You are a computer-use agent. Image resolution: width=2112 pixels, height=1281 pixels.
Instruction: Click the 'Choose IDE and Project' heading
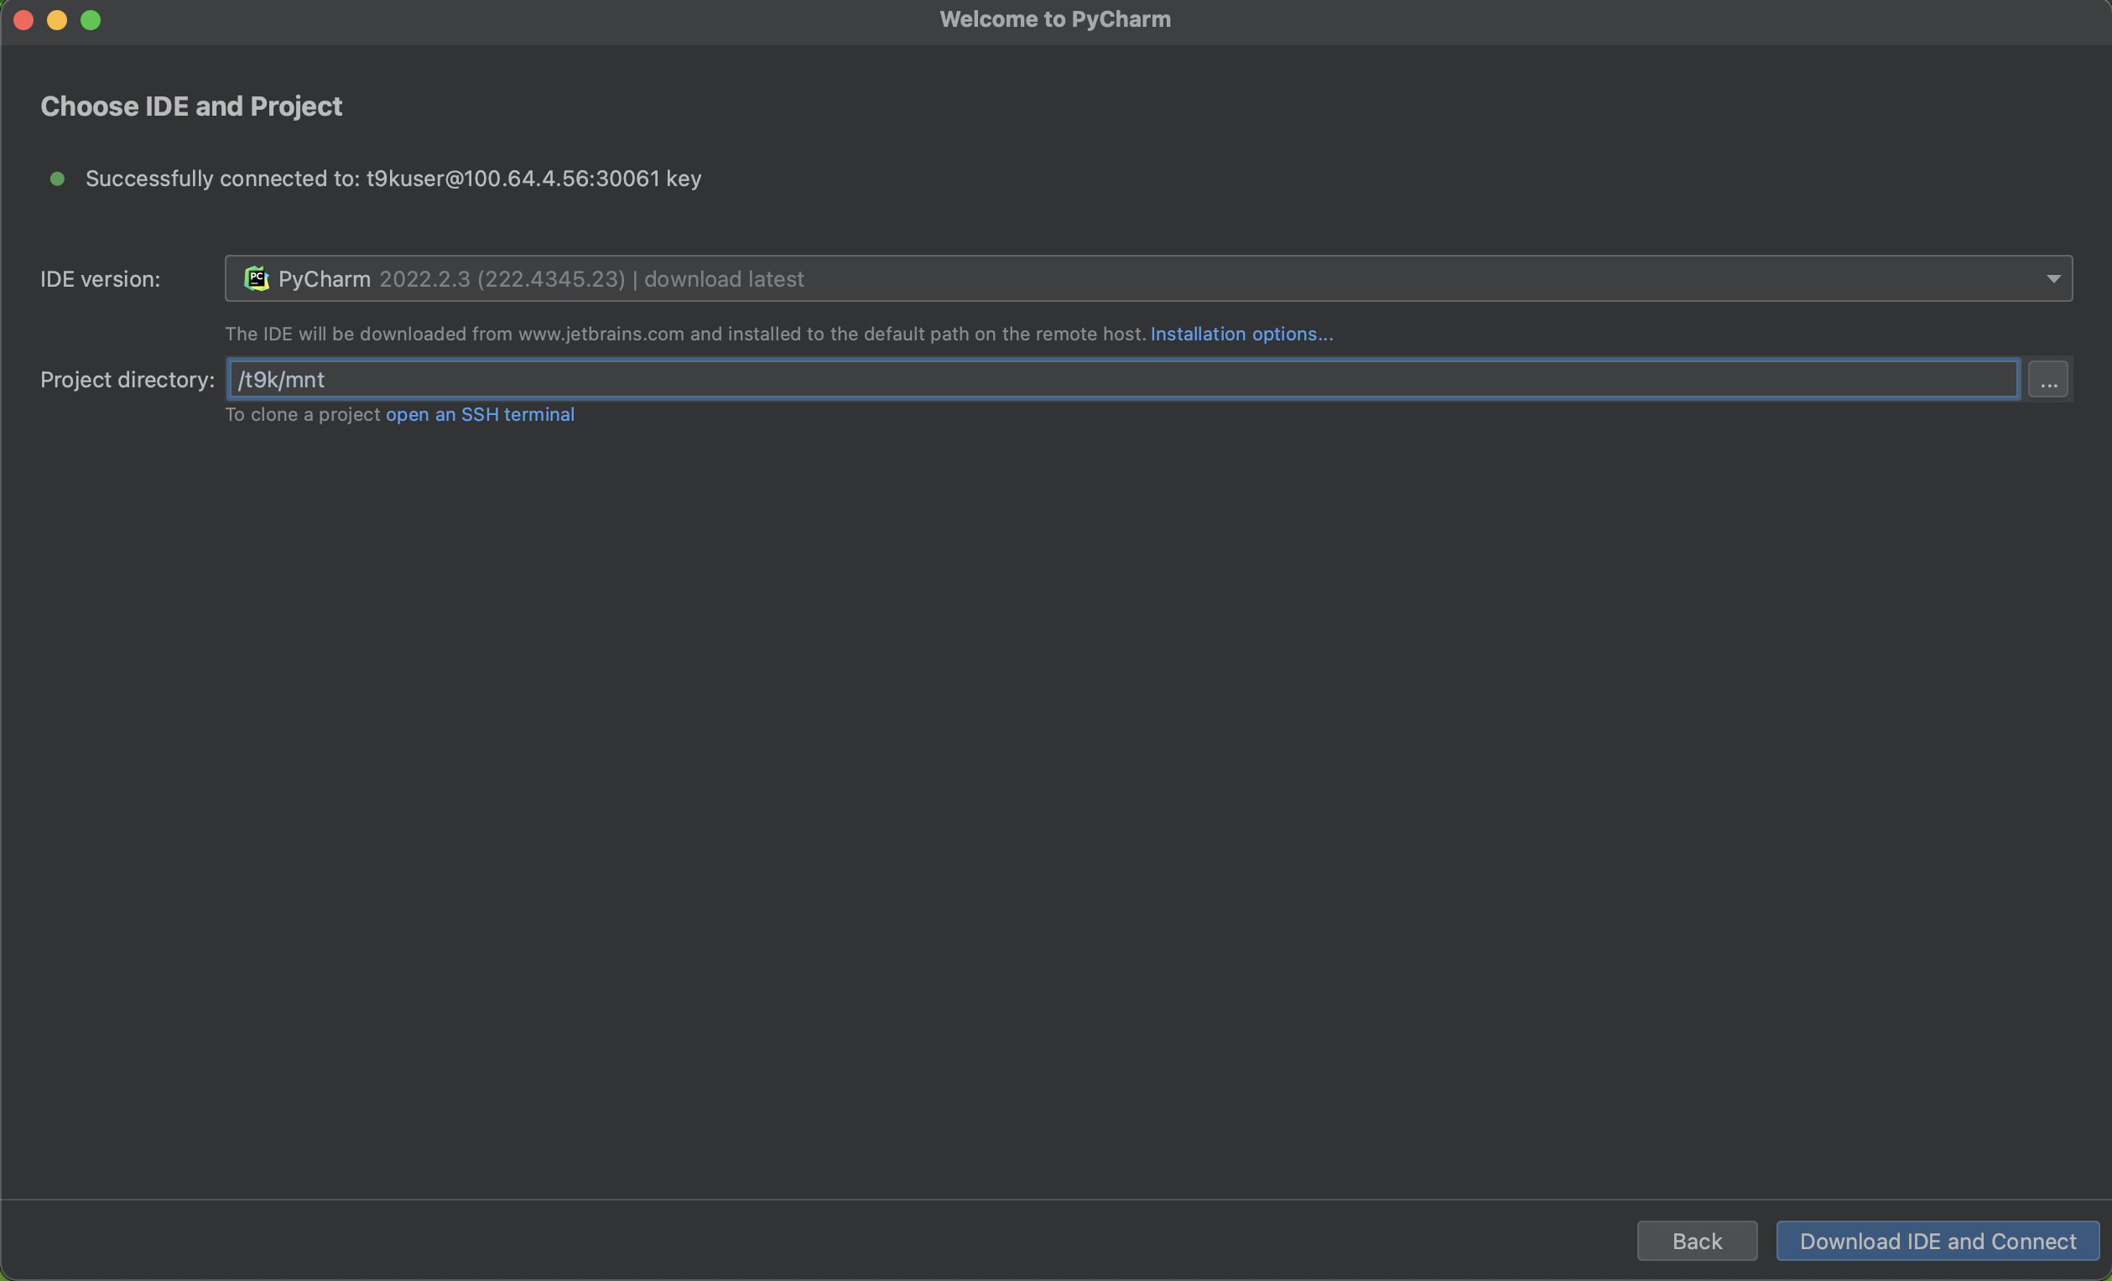click(191, 106)
